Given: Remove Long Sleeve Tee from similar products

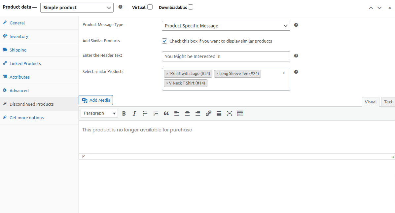Looking at the screenshot, I should coord(217,74).
